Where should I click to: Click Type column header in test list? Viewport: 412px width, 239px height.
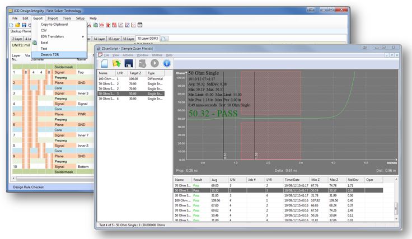tap(155, 73)
